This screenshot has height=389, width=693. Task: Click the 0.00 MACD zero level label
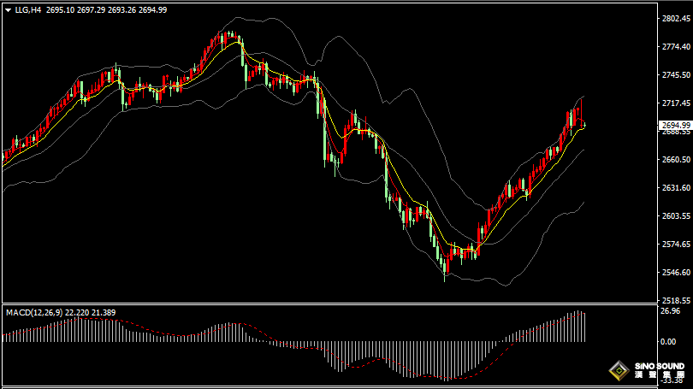[668, 342]
